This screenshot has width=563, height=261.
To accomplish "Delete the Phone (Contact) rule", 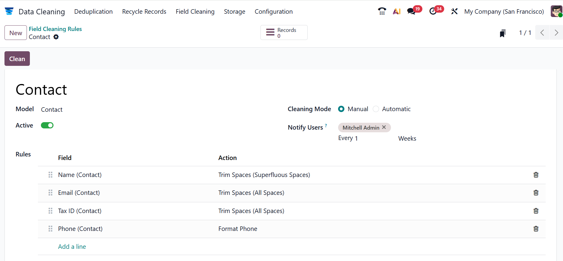I will tap(536, 229).
